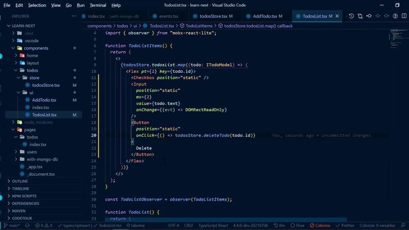Expand the DEPENDENCIES section
This screenshot has height=230, width=409.
click(x=43, y=203)
